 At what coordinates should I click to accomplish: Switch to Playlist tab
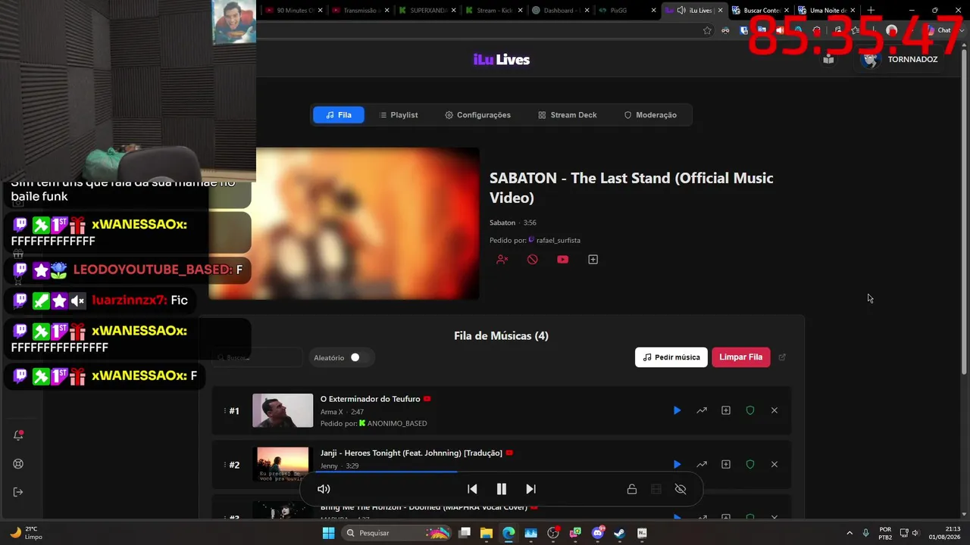point(399,115)
